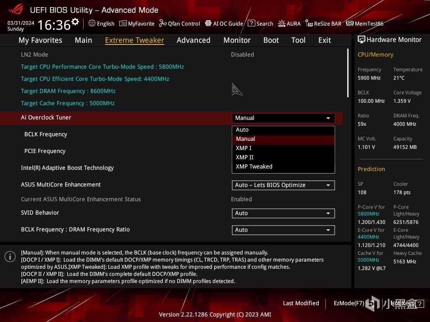Screen dimensions: 430x322
Task: Click the EzMode exit arrow icon
Action: (370, 304)
